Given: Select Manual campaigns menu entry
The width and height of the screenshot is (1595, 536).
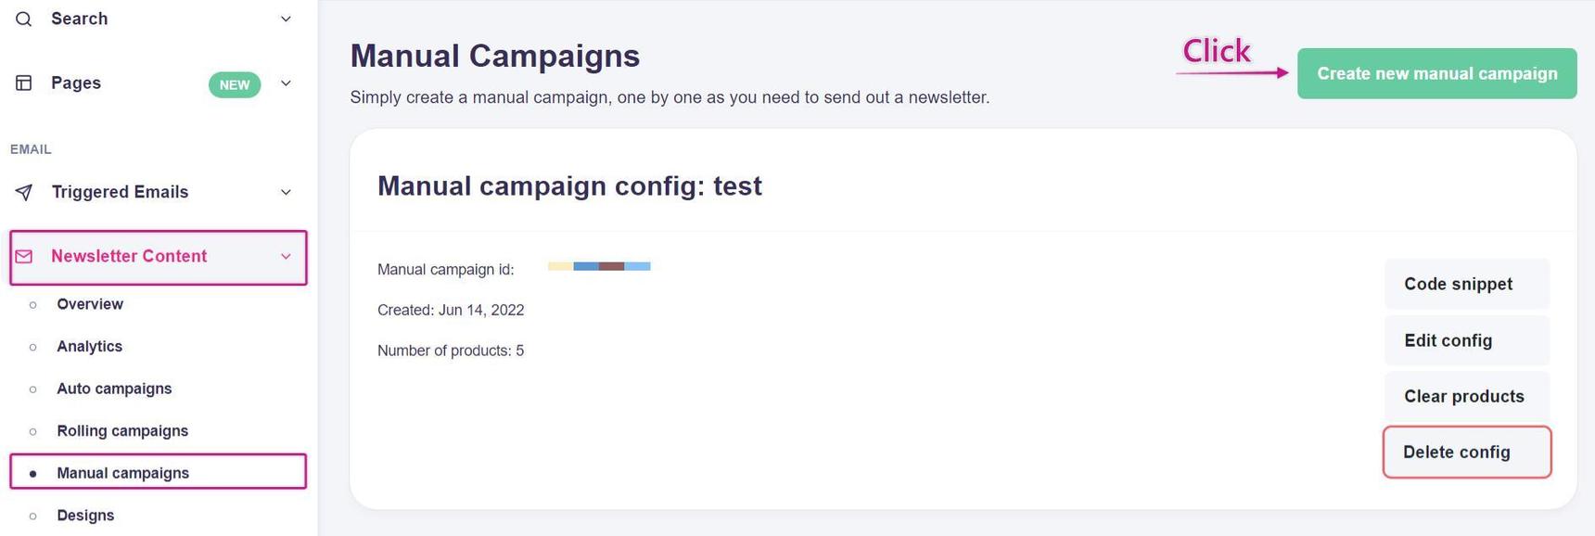Looking at the screenshot, I should coord(122,473).
